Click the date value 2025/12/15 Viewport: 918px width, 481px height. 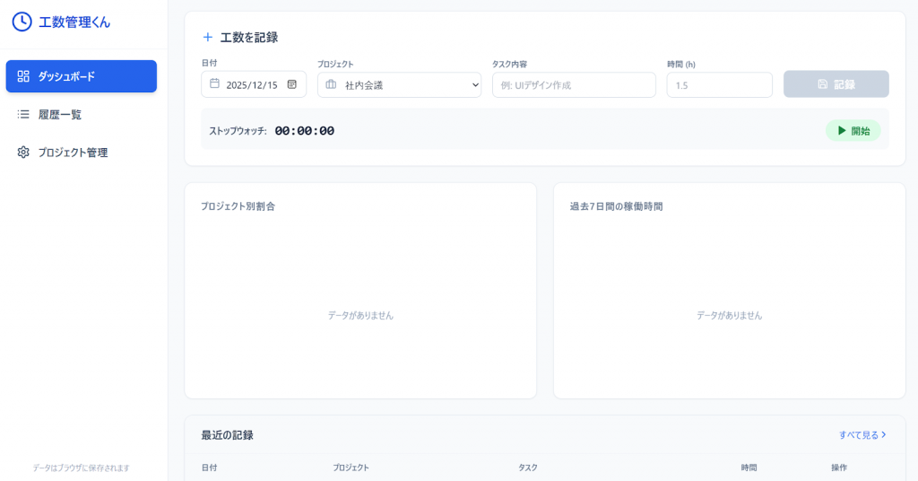click(252, 85)
